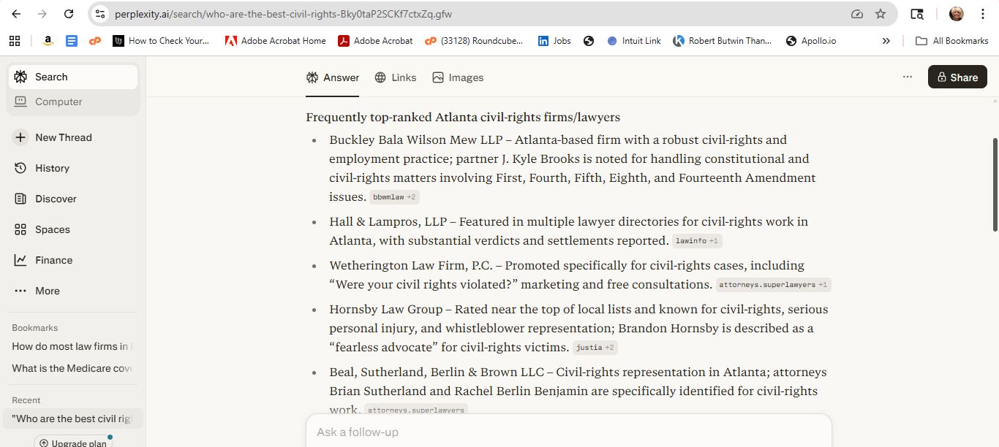Reload the Perplexity page
999x447 pixels.
point(69,14)
